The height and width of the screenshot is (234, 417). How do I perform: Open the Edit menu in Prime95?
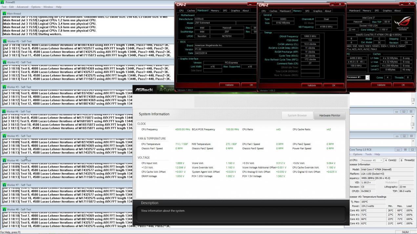11,7
